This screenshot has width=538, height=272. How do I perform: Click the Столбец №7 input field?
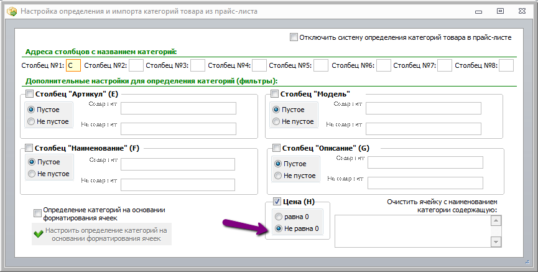tap(445, 65)
